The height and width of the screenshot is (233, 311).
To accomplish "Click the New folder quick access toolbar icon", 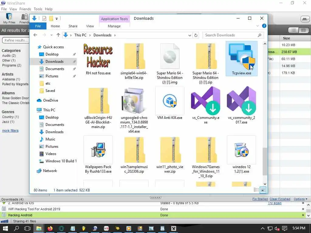I will point(51,19).
